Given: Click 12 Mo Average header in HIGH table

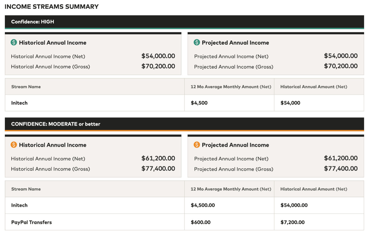Looking at the screenshot, I should coord(231,87).
